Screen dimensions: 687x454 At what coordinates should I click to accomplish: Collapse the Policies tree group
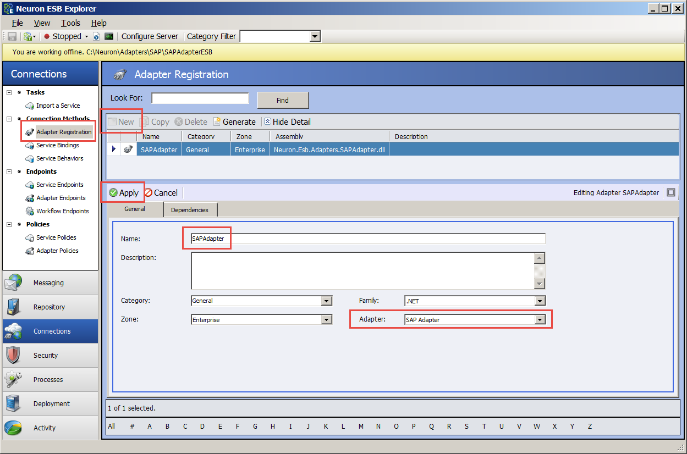[x=9, y=224]
